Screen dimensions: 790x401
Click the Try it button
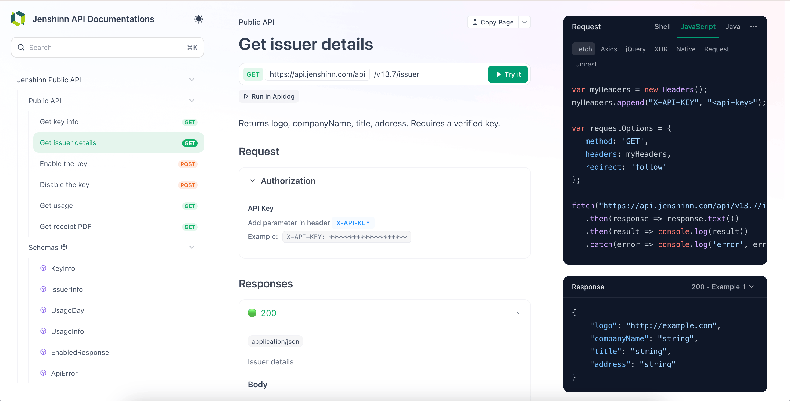508,74
